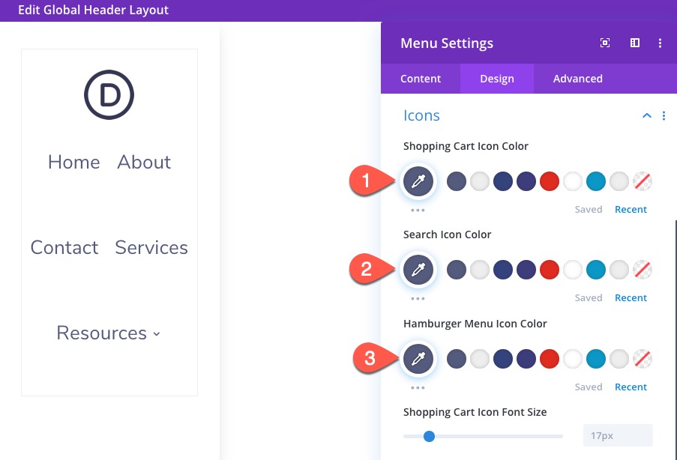677x460 pixels.
Task: Expand the Resources submenu chevron
Action: [x=156, y=335]
